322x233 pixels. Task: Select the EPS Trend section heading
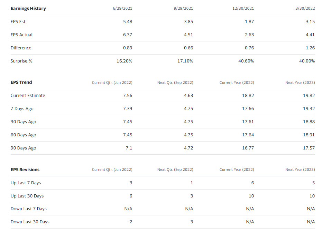pos(21,82)
